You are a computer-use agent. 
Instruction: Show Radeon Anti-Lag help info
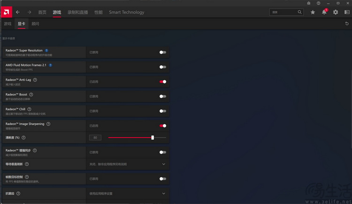(35, 80)
